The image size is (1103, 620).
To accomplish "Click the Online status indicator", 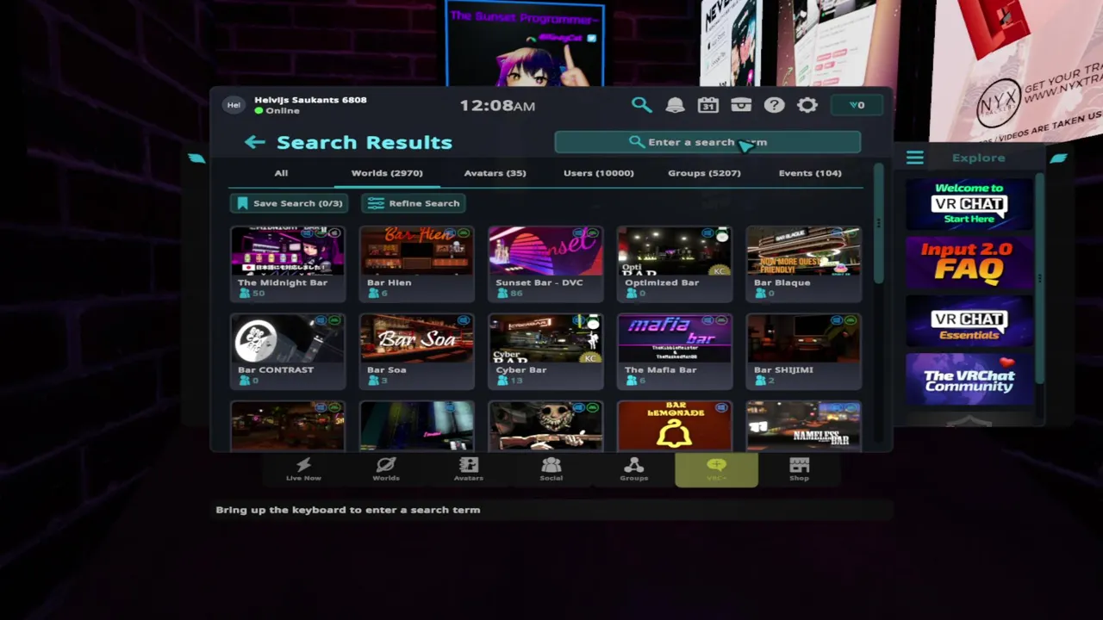I will coord(277,111).
